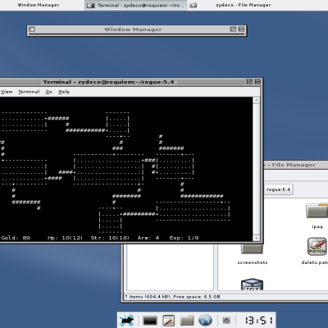Click the 13:51 panel clock
The width and height of the screenshot is (328, 328).
click(258, 320)
